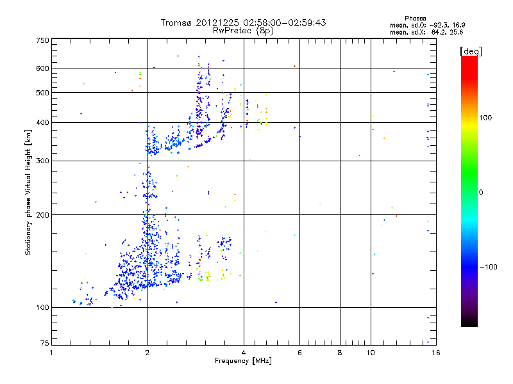Click the black bottom of the colorbar
The height and width of the screenshot is (384, 513).
click(469, 323)
